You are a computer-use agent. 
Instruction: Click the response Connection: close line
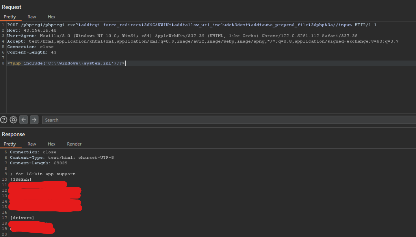coord(33,152)
